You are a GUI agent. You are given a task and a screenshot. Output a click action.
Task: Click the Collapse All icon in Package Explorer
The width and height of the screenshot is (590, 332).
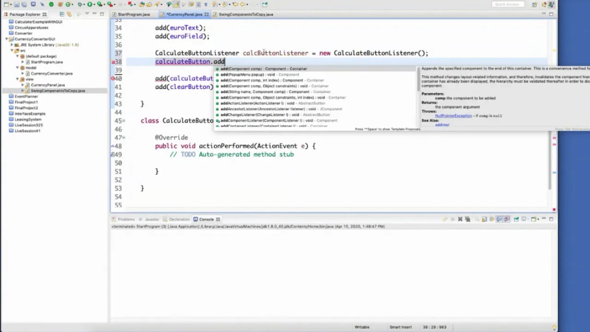(62, 14)
